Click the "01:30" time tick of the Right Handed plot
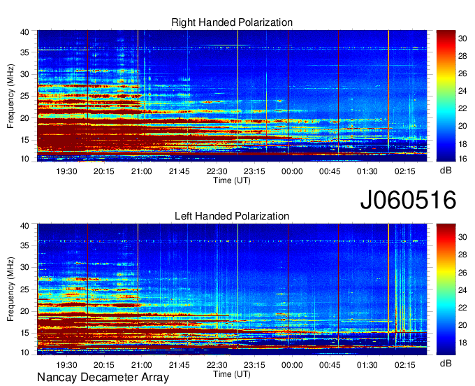The image size is (475, 386). [367, 171]
